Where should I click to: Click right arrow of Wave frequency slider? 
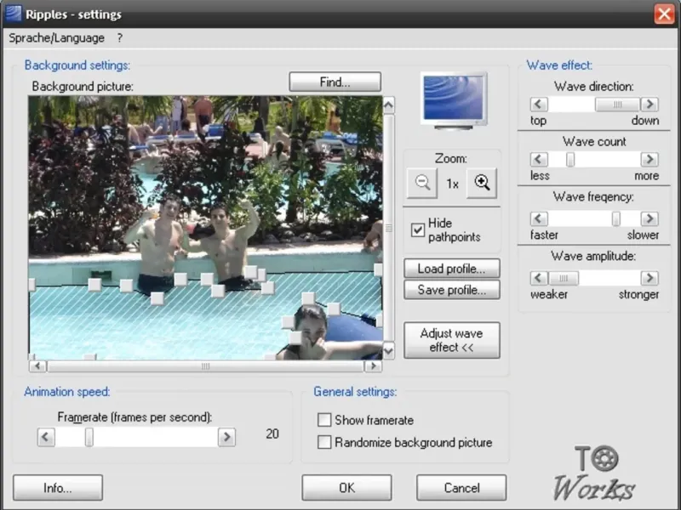click(650, 218)
